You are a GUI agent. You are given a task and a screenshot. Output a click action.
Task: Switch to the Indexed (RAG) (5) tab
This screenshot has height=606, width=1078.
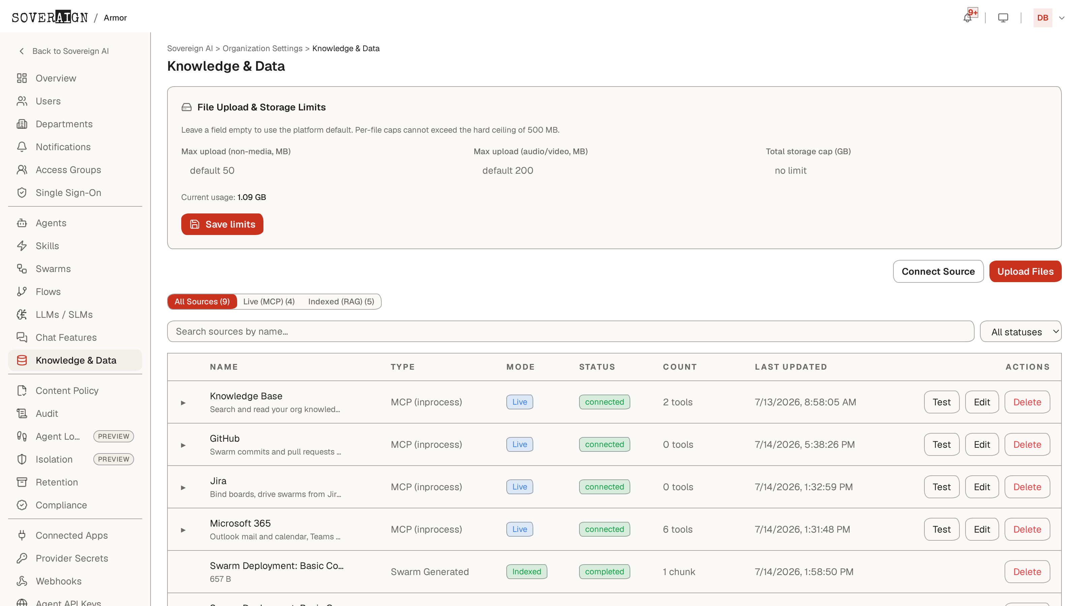point(341,302)
